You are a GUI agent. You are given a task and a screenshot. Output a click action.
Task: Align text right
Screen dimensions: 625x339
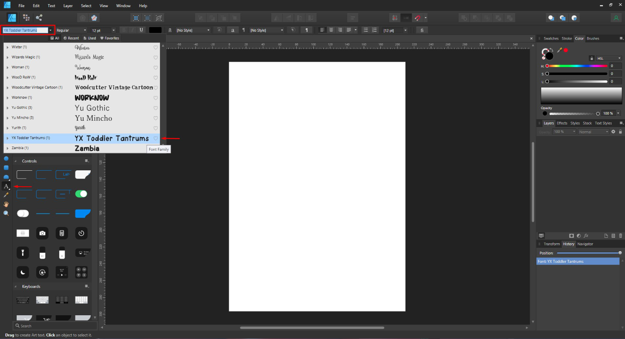[340, 30]
